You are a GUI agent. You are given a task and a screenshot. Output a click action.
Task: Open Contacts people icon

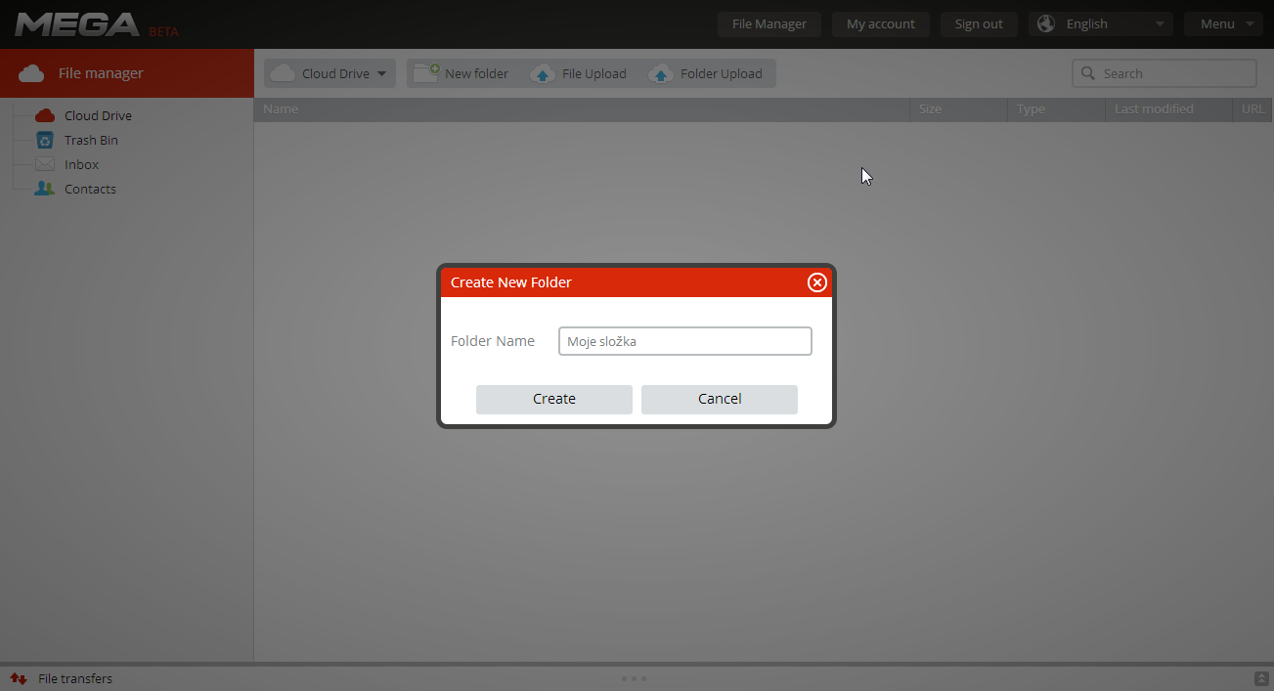45,189
